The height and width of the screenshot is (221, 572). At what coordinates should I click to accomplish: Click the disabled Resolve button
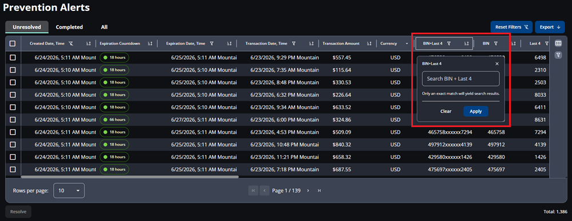click(18, 211)
